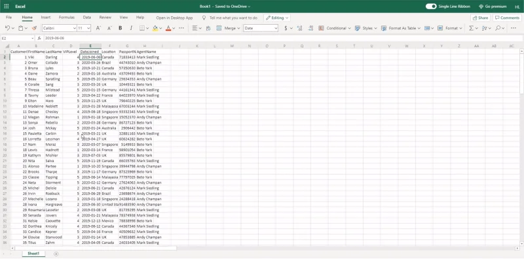524x259 pixels.
Task: Expand the Format As Table dropdown
Action: click(x=419, y=28)
